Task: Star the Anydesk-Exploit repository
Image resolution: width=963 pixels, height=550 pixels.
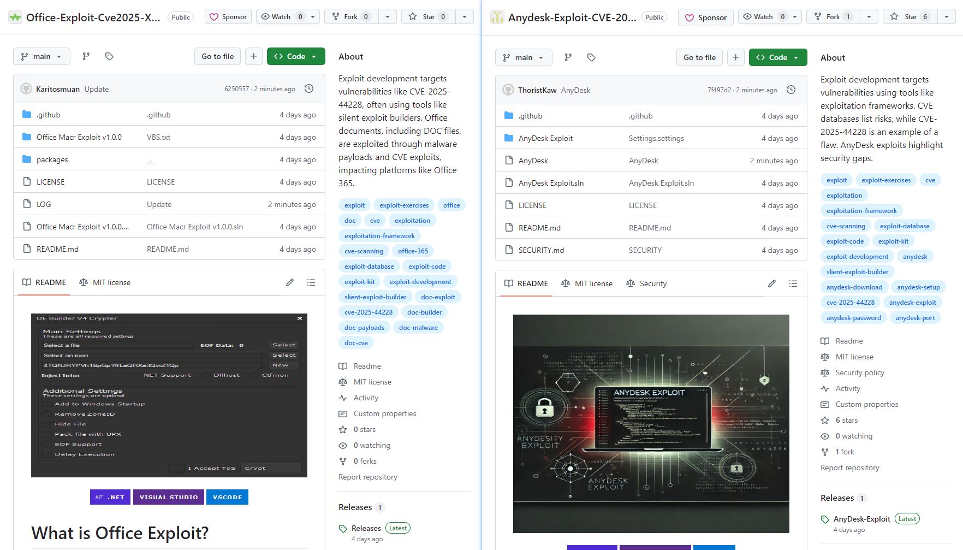Action: (911, 16)
